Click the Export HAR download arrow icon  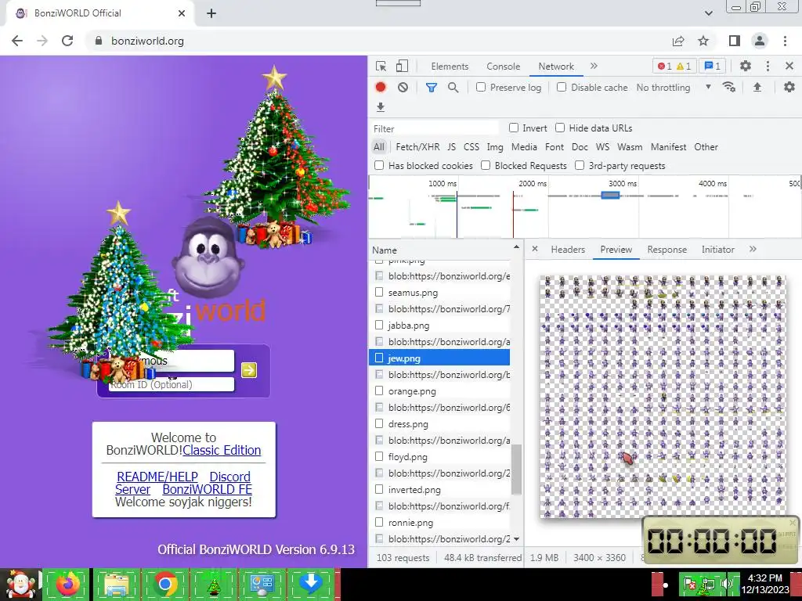point(381,106)
